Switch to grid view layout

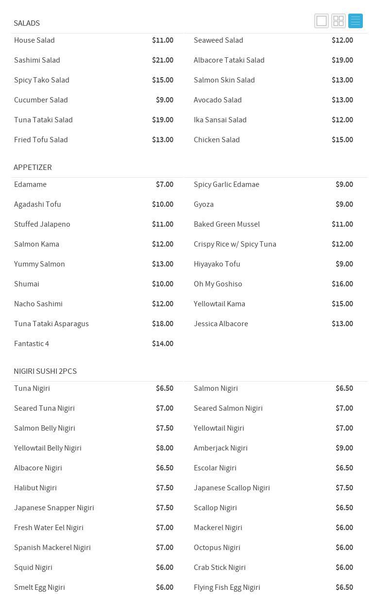(x=339, y=21)
